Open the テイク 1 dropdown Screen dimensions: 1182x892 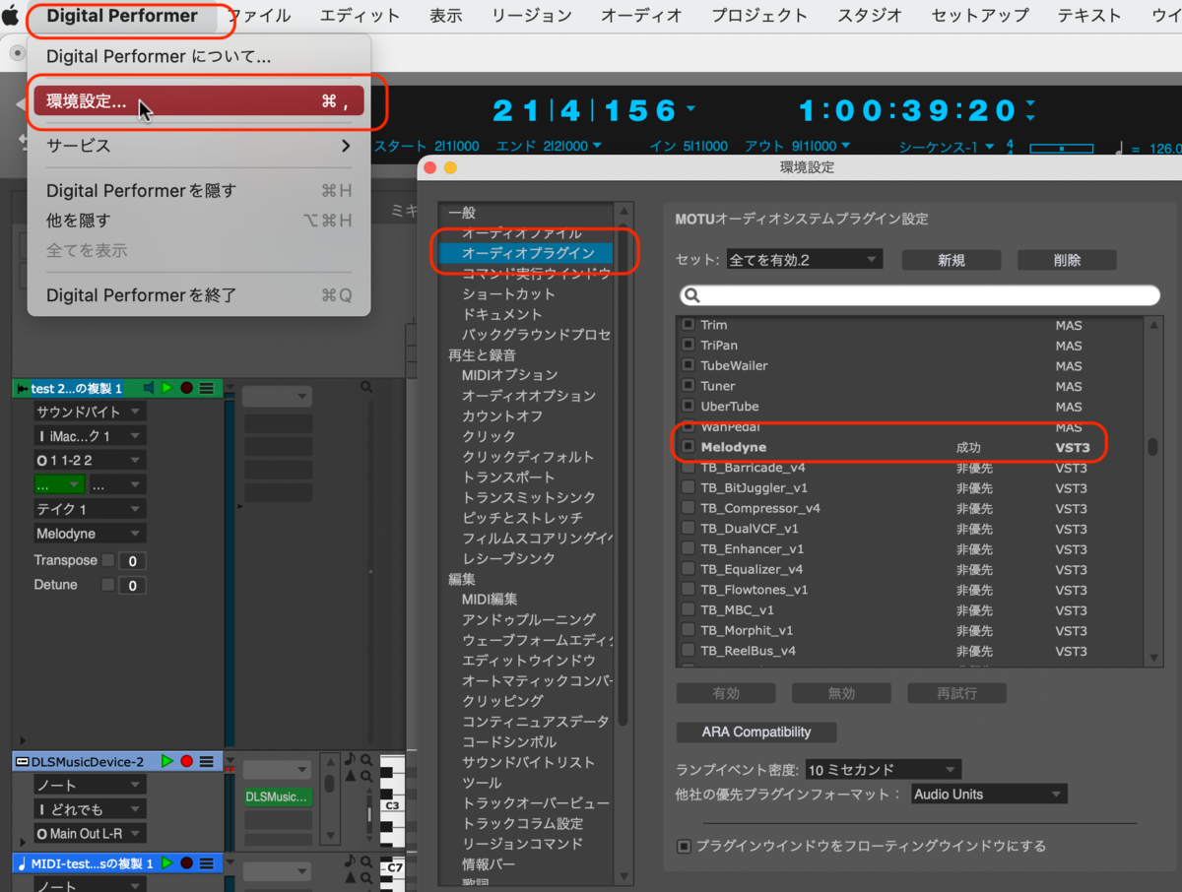(x=90, y=509)
